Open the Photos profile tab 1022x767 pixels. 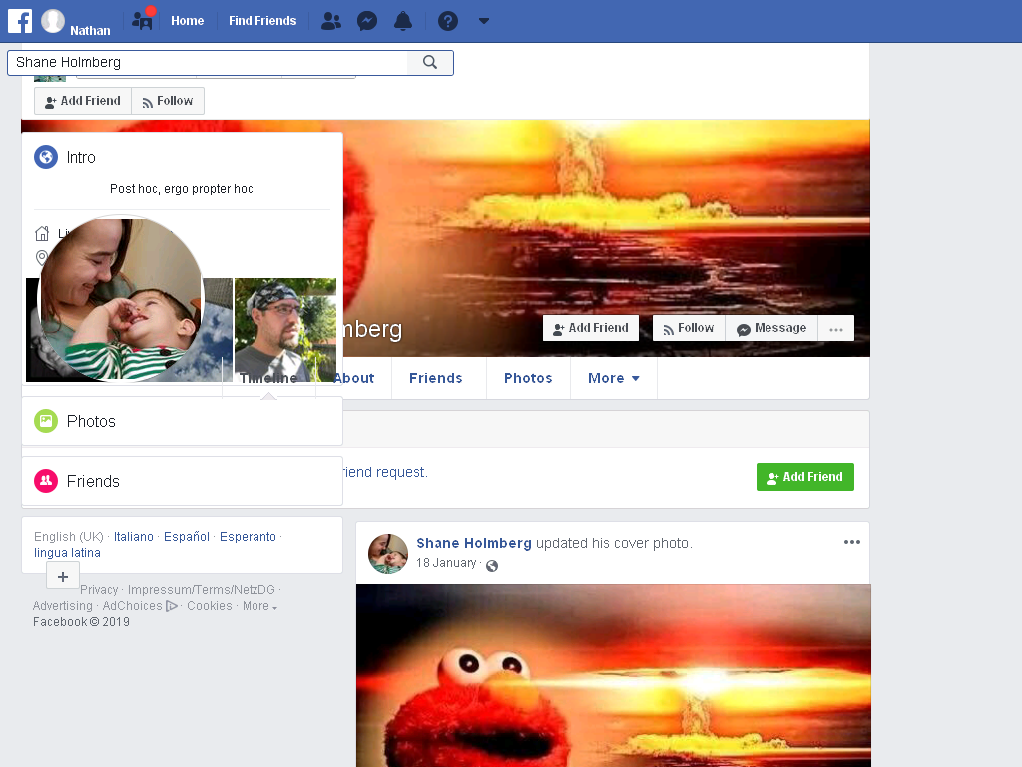tap(528, 378)
